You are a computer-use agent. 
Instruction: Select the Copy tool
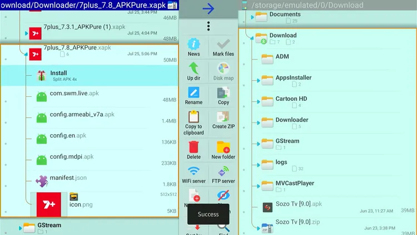(224, 95)
